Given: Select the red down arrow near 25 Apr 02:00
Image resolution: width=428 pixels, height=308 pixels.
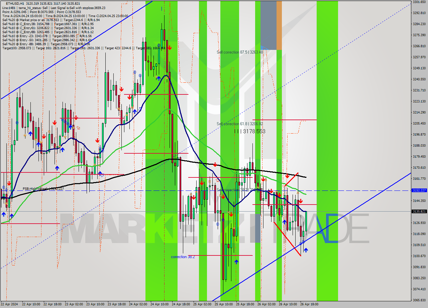Looking at the screenshot, I should point(202,183).
